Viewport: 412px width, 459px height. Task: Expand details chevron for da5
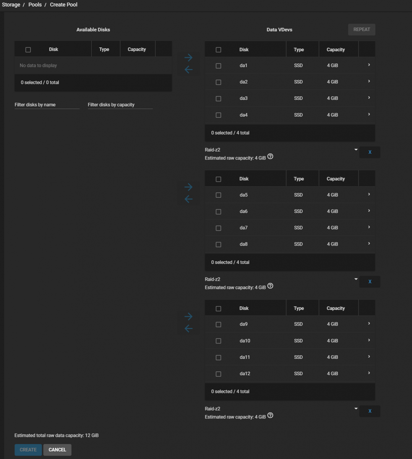coord(369,194)
